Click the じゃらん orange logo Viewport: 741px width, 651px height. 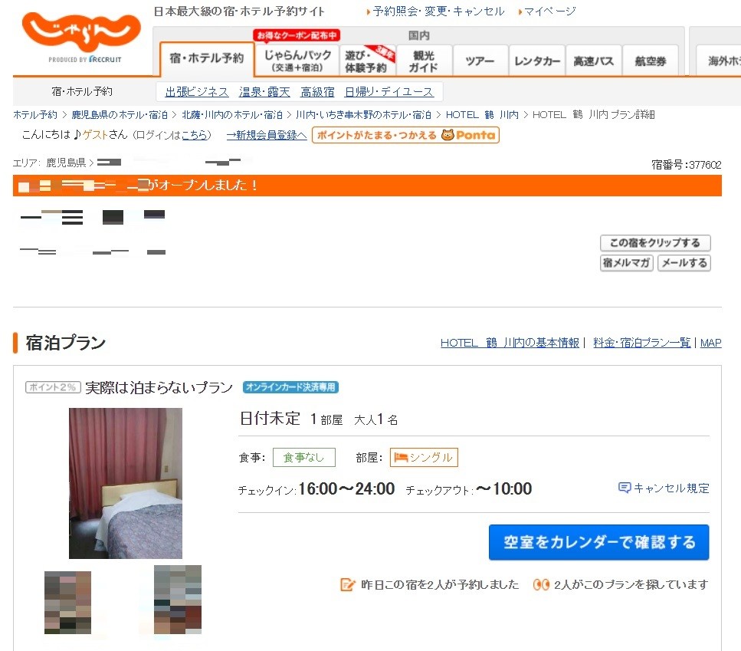coord(79,31)
